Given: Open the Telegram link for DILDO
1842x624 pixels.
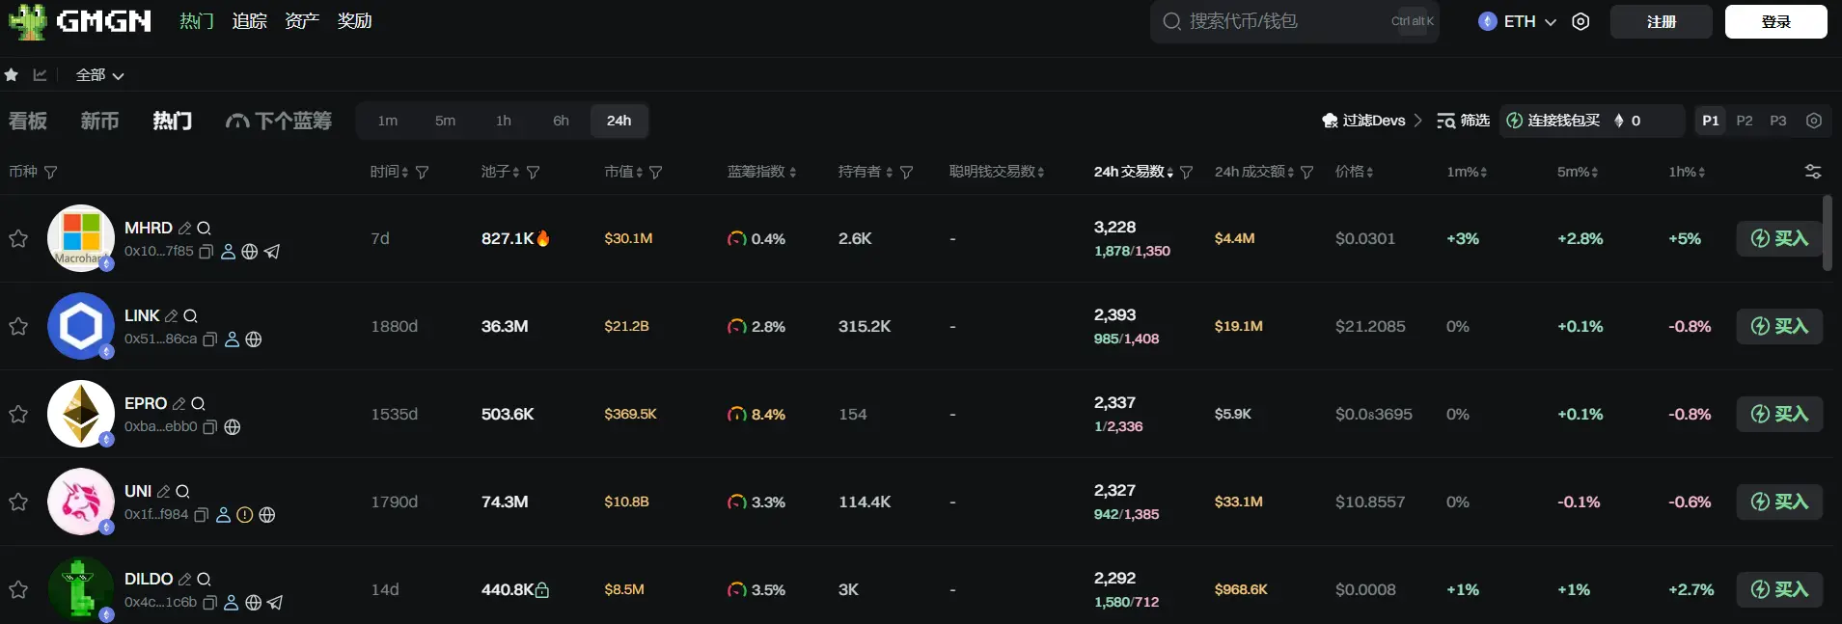Looking at the screenshot, I should [x=275, y=603].
